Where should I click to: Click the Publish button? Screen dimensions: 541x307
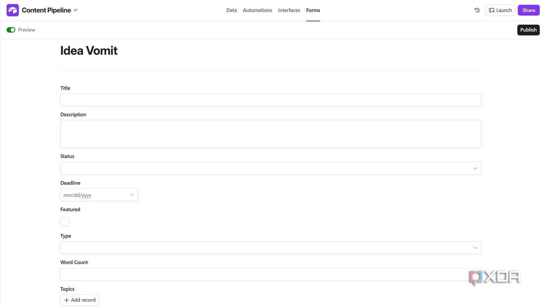[528, 30]
